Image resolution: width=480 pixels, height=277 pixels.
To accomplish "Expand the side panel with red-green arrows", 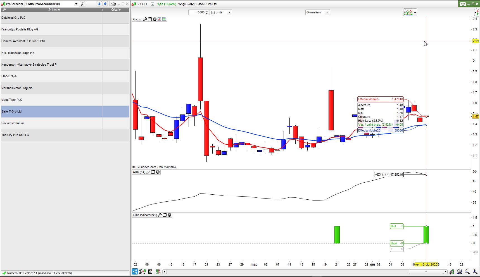I will point(477,12).
